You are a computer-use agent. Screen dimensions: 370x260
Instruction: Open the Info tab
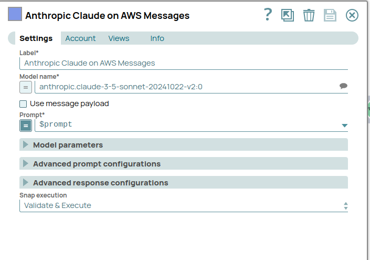coord(157,38)
